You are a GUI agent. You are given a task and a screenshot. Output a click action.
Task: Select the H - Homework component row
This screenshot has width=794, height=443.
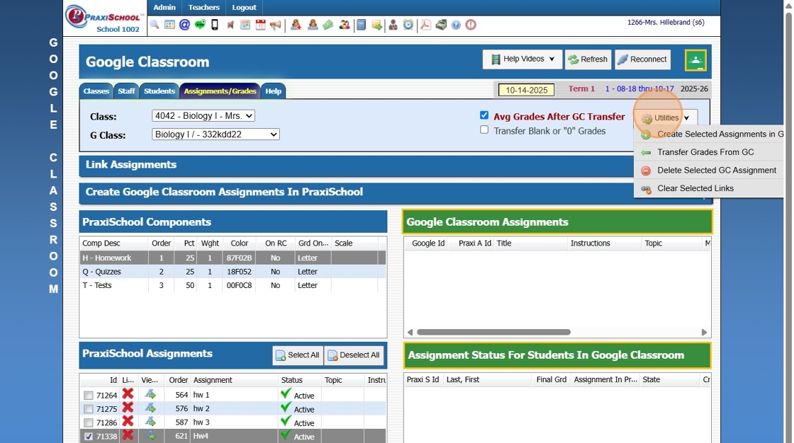pyautogui.click(x=233, y=258)
